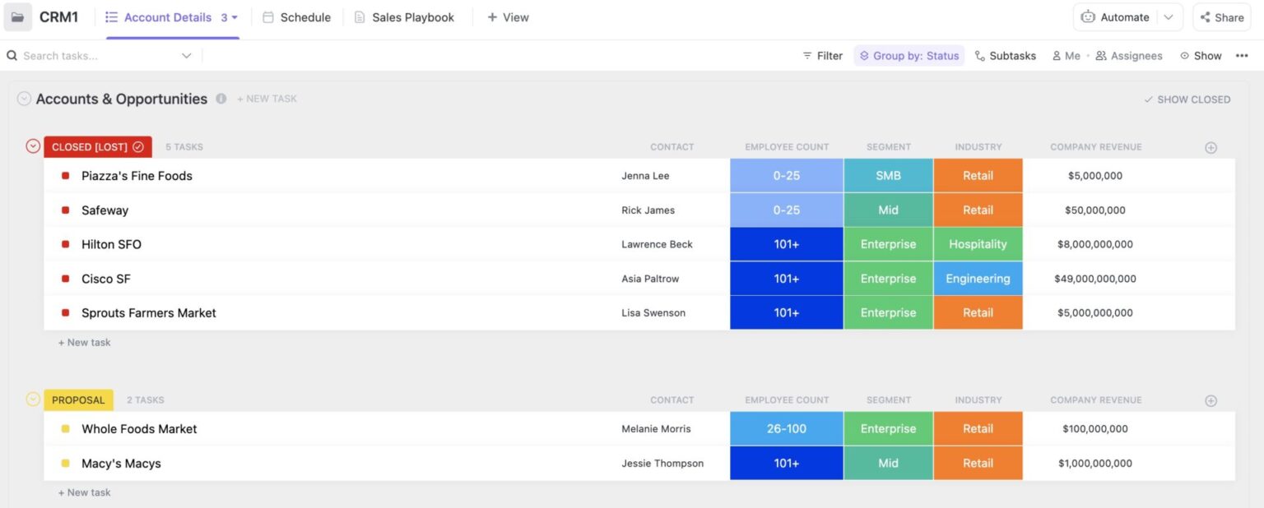
Task: Click the orange Retail tag for Piazza's Fine Foods
Action: click(978, 175)
